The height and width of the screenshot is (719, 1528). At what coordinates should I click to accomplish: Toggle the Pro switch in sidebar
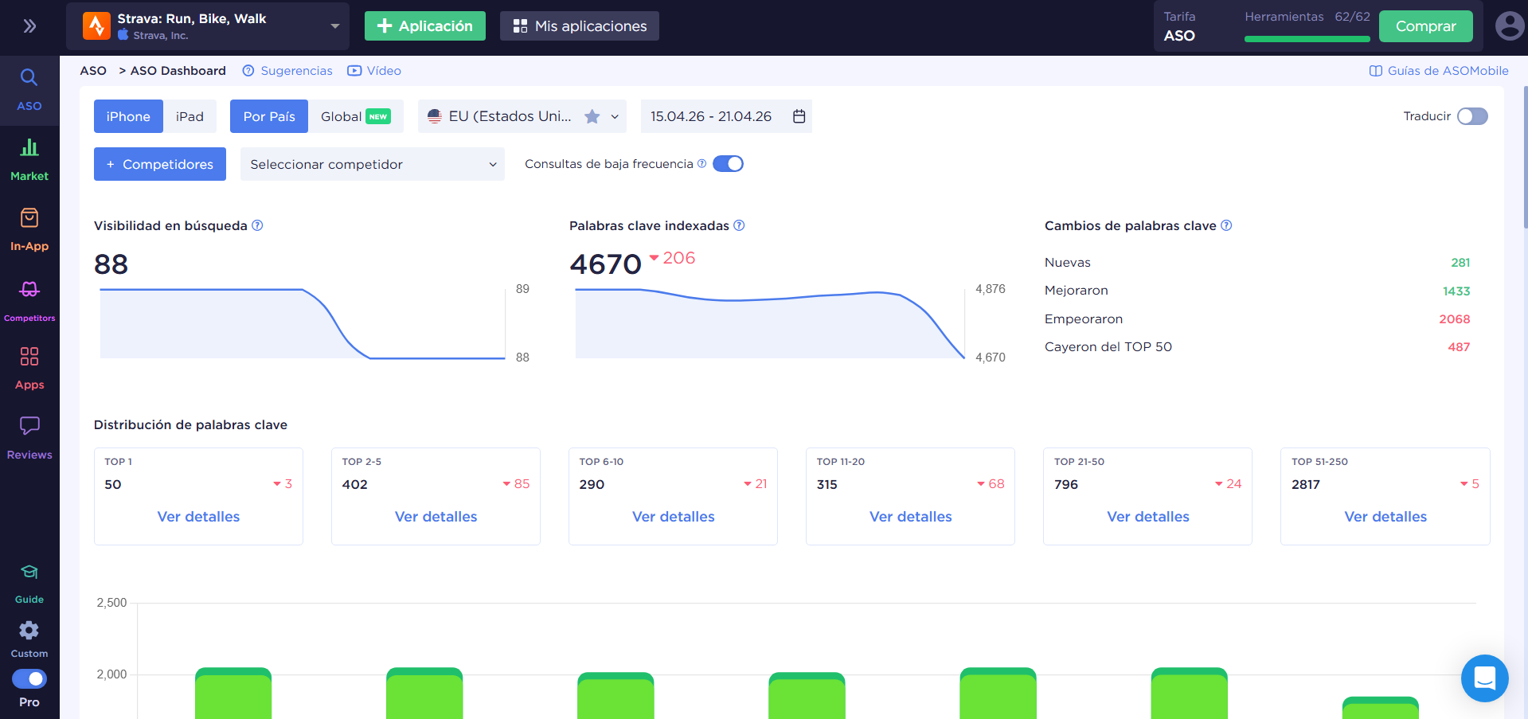[x=29, y=679]
